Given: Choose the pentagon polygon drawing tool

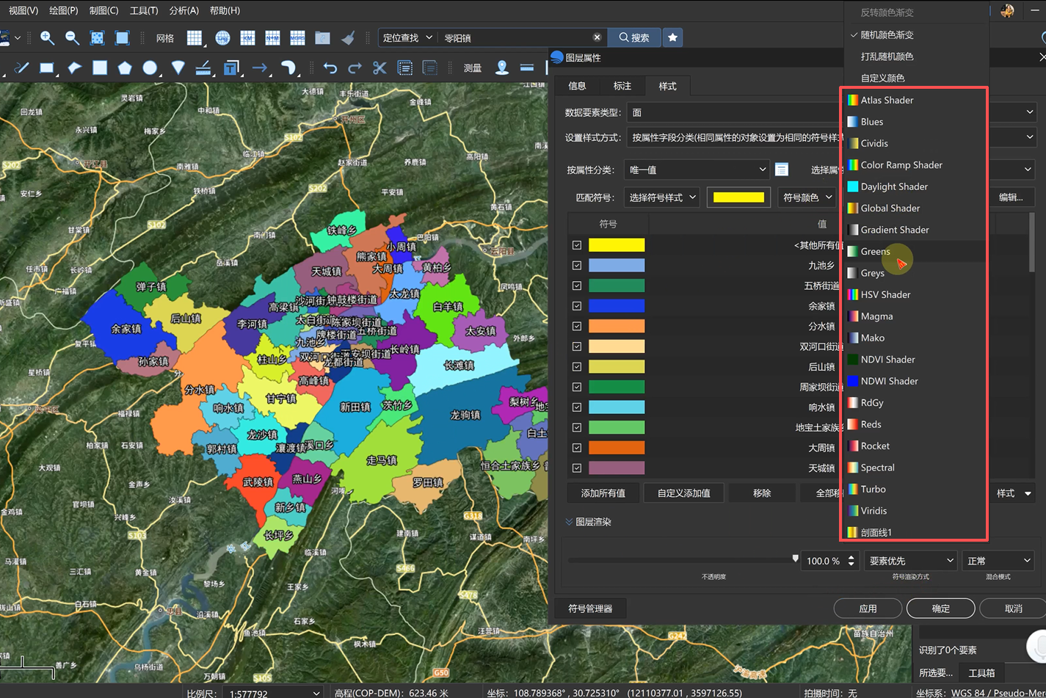Looking at the screenshot, I should coord(125,68).
